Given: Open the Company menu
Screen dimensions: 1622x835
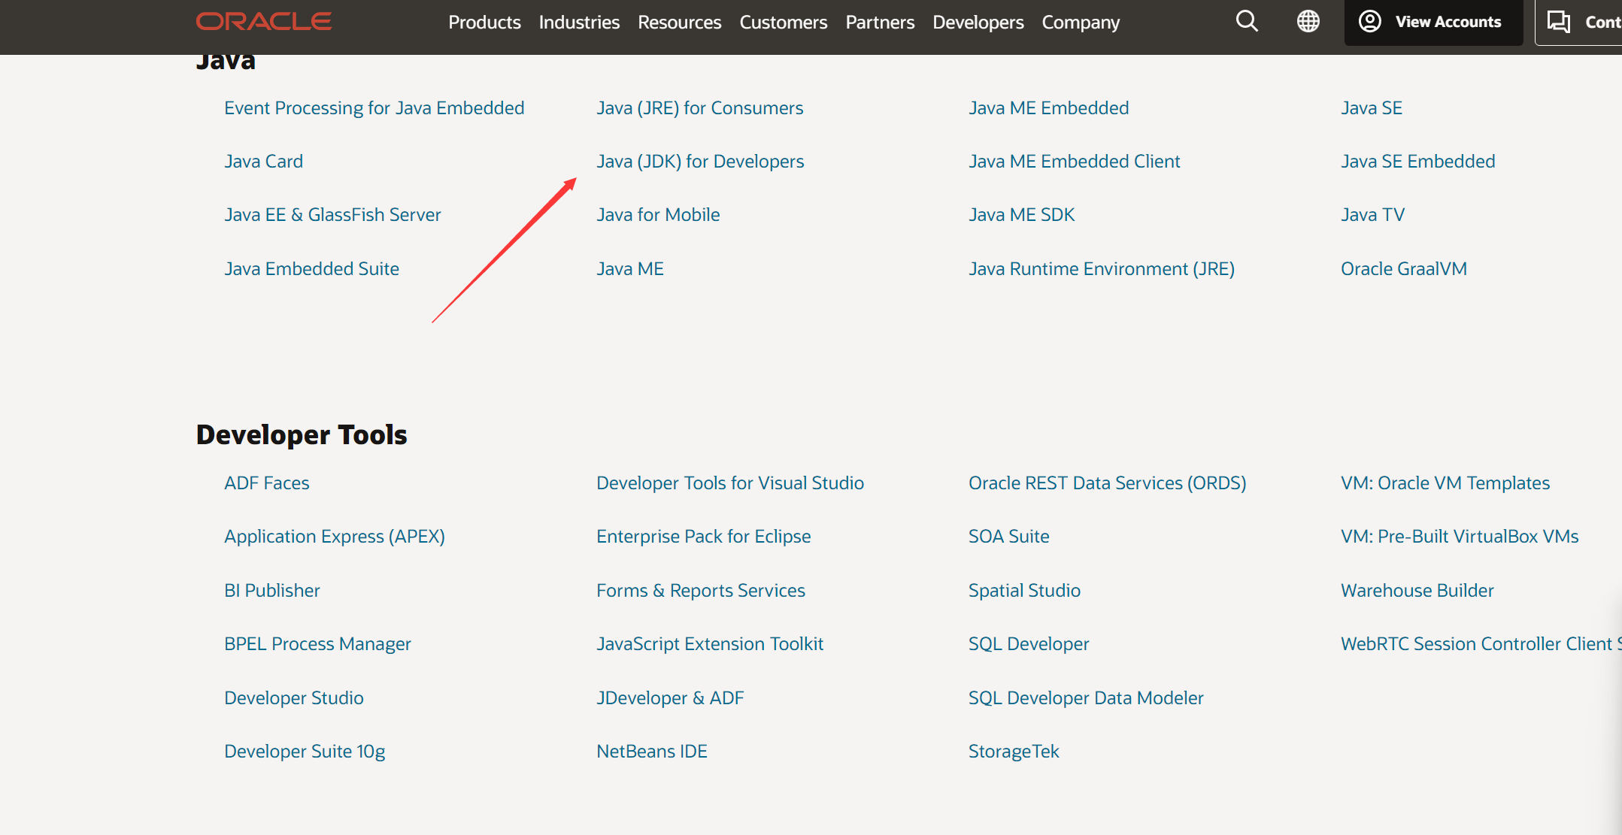Looking at the screenshot, I should pyautogui.click(x=1081, y=23).
